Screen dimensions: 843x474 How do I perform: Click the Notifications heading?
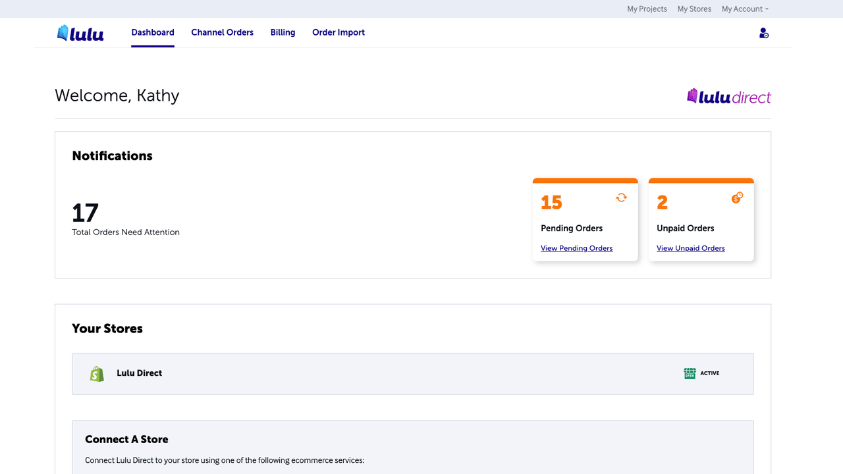point(112,156)
